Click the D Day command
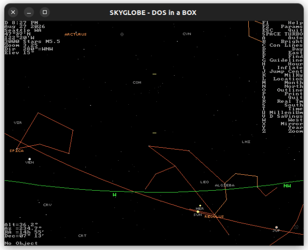Viewport: 308px width, 250px height. 282,49
